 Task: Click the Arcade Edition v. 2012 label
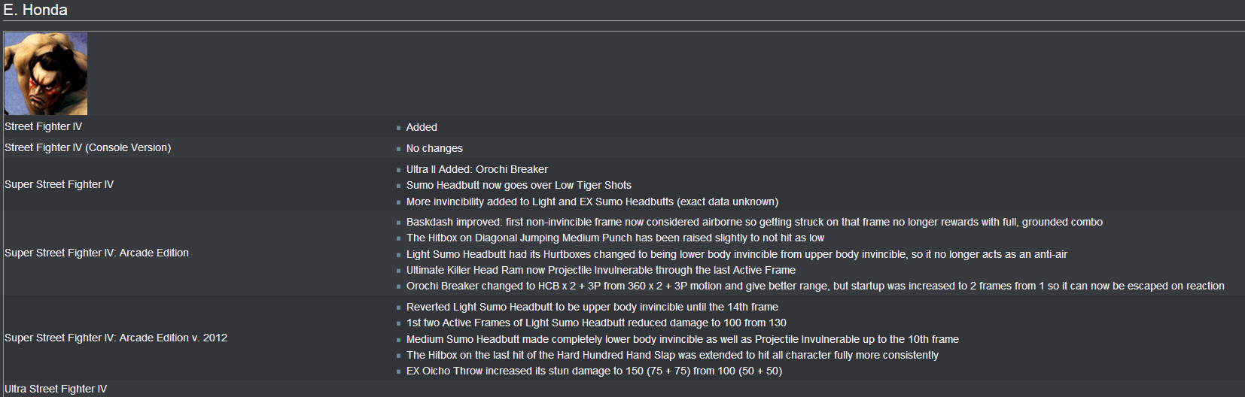[116, 338]
